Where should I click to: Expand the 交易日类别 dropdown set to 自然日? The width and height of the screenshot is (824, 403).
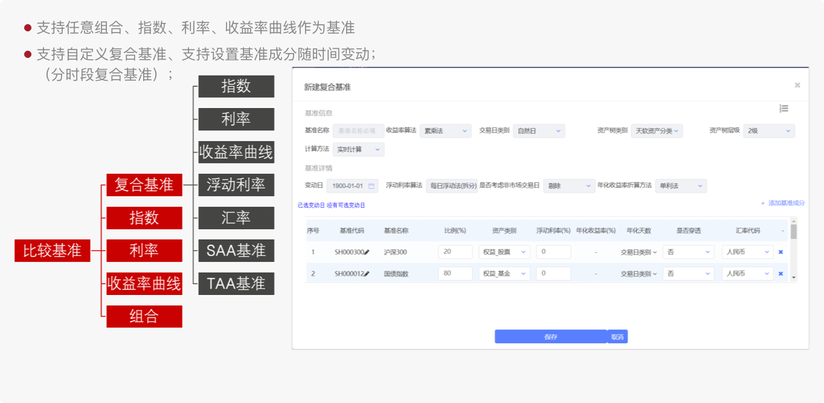click(x=539, y=131)
